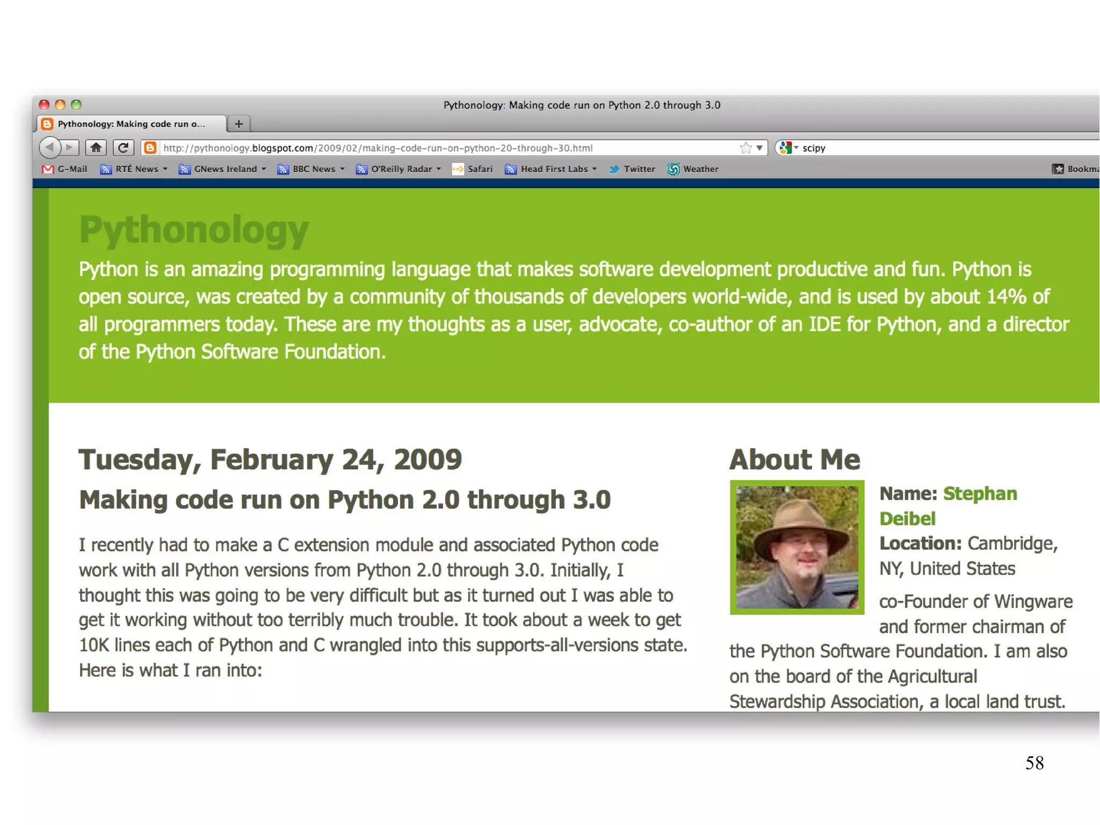
Task: Select the Pythonology browser tab
Action: (x=131, y=124)
